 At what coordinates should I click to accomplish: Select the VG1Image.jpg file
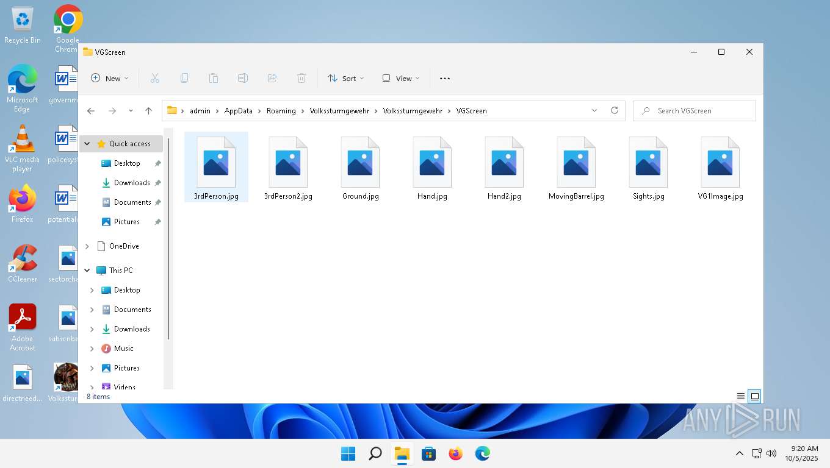[720, 168]
